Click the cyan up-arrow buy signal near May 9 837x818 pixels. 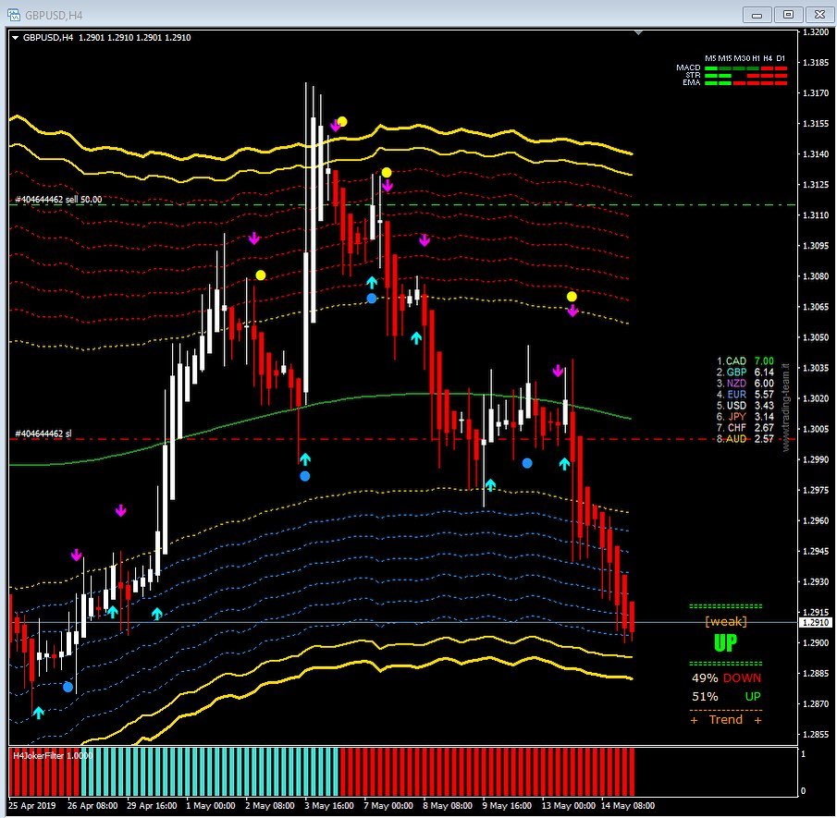pyautogui.click(x=490, y=484)
